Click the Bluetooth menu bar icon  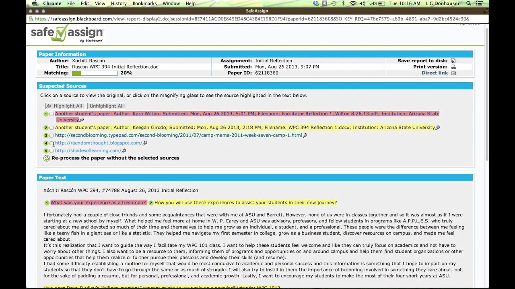coord(343,4)
